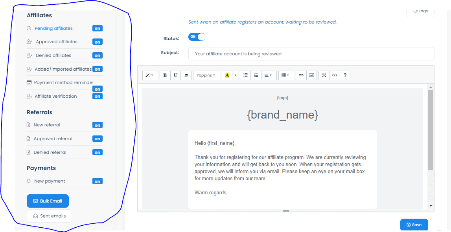Image resolution: width=451 pixels, height=232 pixels.
Task: View Sent emails
Action: coord(50,216)
